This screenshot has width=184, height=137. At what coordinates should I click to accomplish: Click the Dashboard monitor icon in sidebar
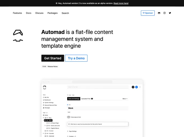point(44,100)
